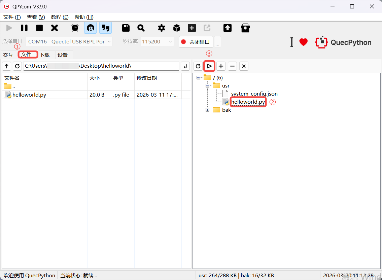Expand the bak folder in device tree
Viewport: 382px width, 280px height.
pos(207,110)
